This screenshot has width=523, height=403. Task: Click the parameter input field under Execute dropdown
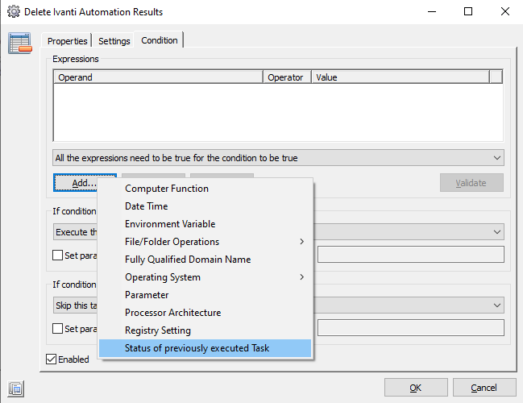tap(411, 255)
